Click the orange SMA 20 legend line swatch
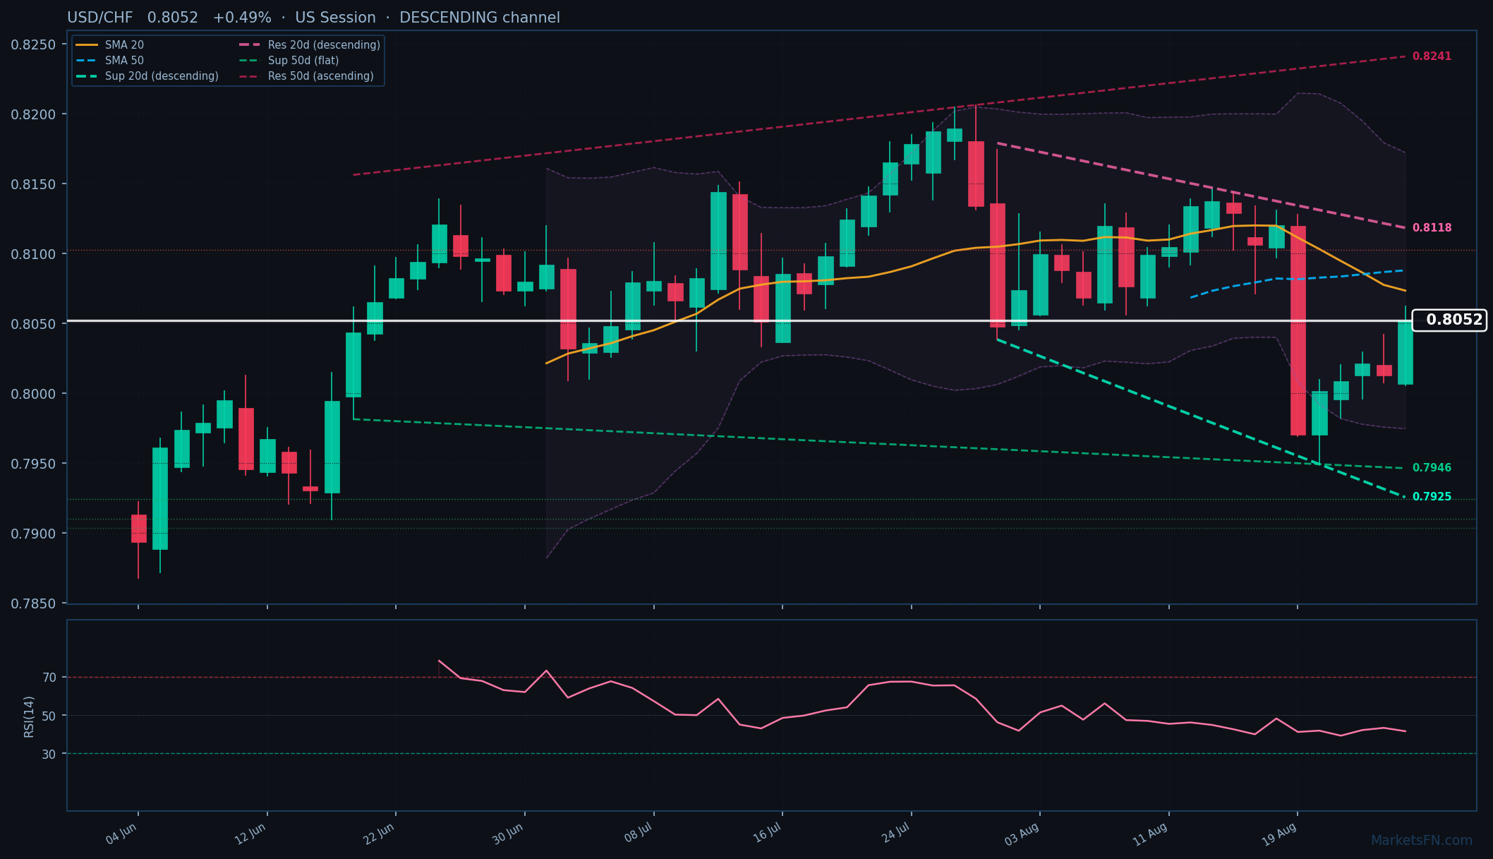The width and height of the screenshot is (1493, 859). (87, 45)
